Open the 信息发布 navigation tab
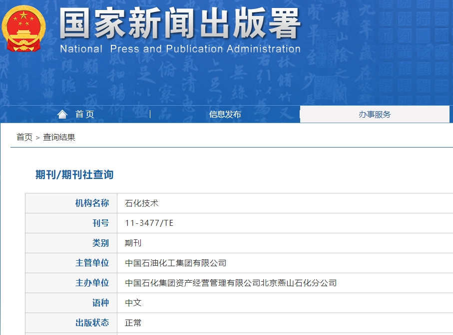This screenshot has width=453, height=335. tap(225, 115)
